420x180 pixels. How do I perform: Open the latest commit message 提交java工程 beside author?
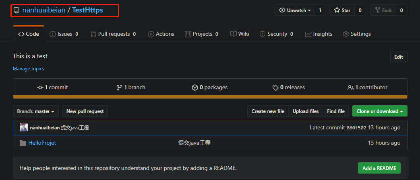pyautogui.click(x=75, y=128)
